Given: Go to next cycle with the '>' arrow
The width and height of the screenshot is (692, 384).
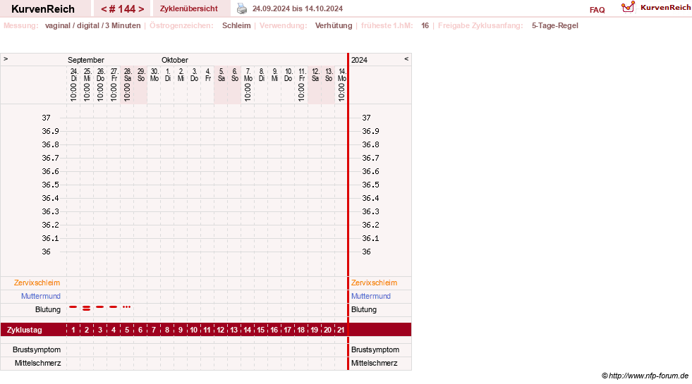Looking at the screenshot, I should 141,9.
